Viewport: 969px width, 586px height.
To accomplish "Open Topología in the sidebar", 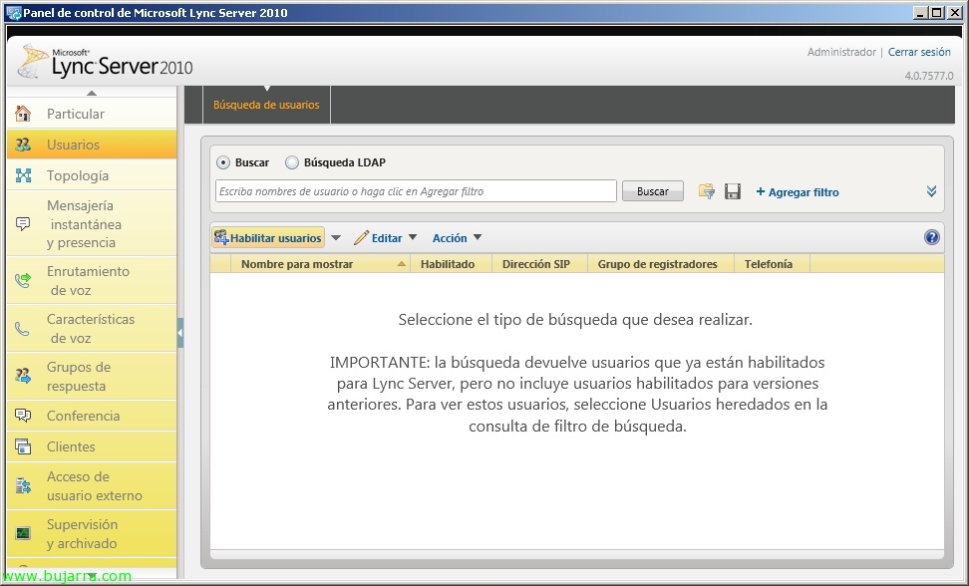I will (92, 175).
